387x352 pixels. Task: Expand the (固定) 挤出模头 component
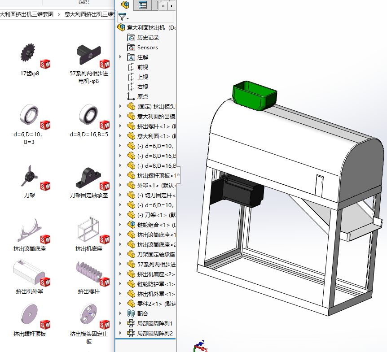(120, 106)
